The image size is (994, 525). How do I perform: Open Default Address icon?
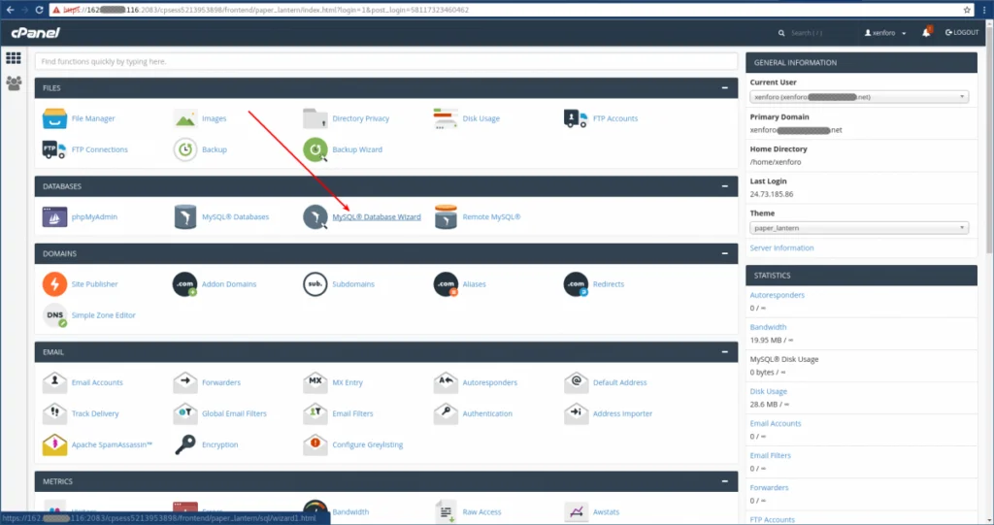point(576,382)
